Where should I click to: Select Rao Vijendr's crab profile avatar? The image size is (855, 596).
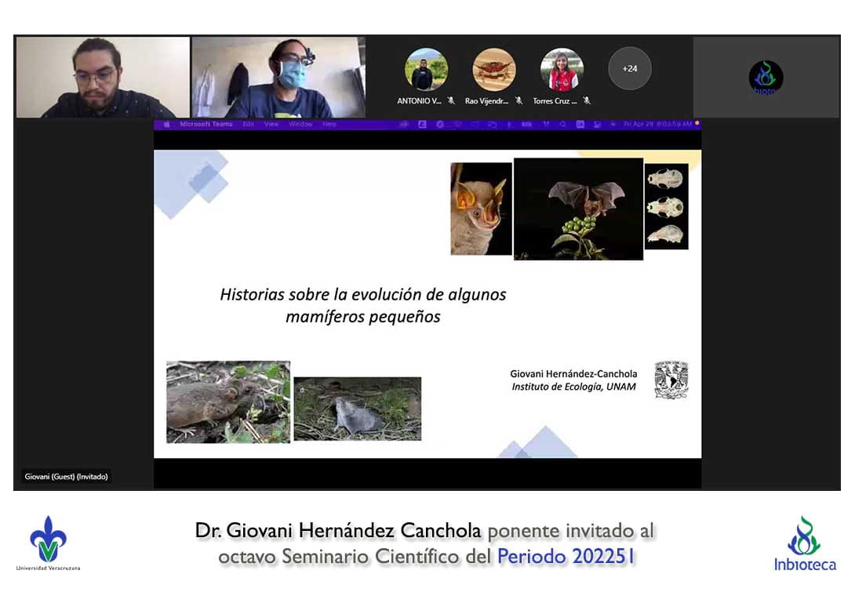point(494,70)
